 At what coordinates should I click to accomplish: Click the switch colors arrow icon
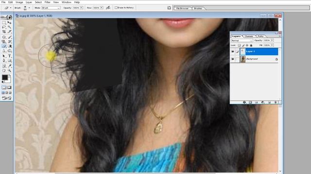[x=10, y=75]
